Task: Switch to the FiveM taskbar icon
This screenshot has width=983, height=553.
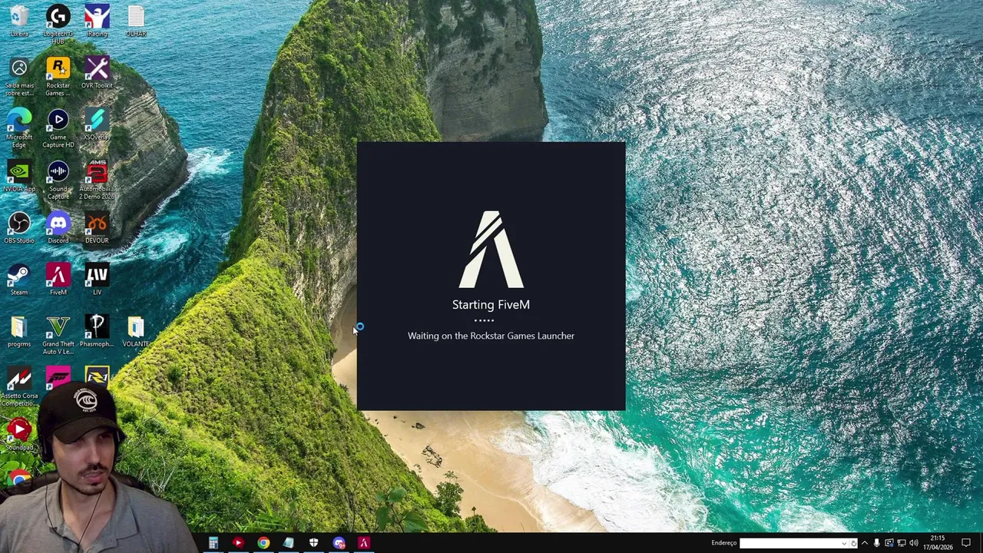Action: pos(364,543)
